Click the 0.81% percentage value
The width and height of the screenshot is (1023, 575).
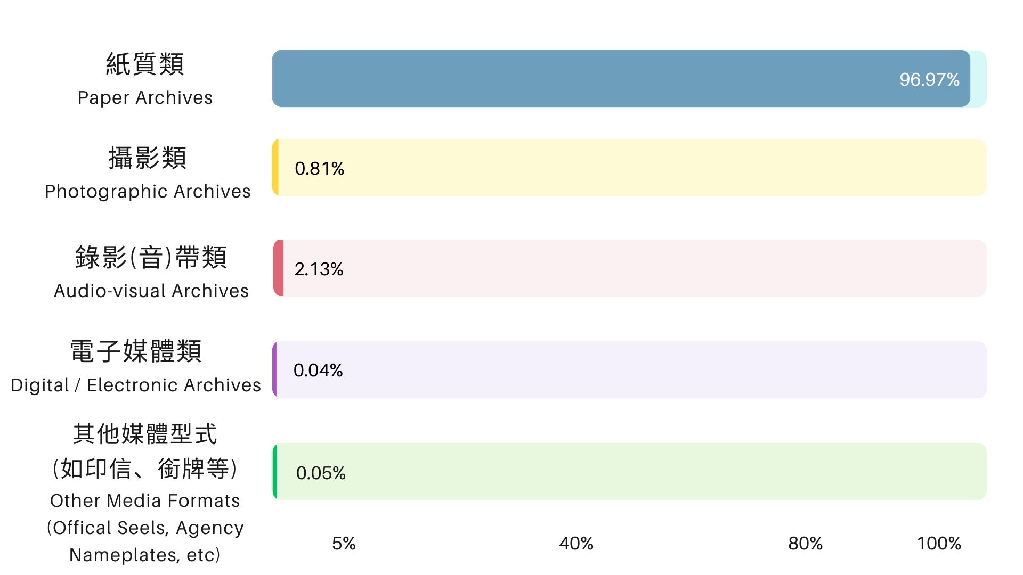pyautogui.click(x=319, y=169)
